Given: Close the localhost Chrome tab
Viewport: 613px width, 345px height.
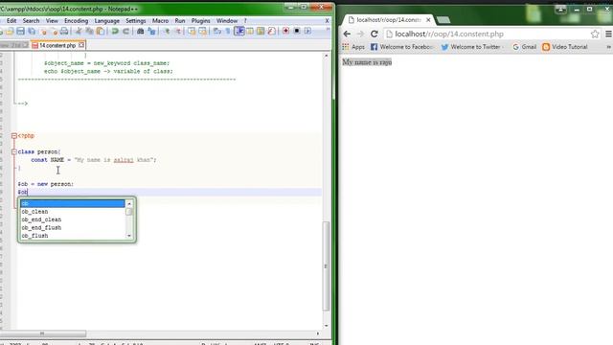Looking at the screenshot, I should tap(428, 19).
